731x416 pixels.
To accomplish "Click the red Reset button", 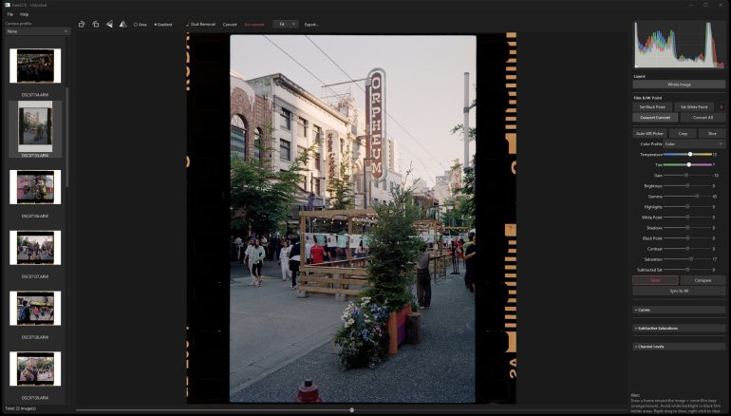I will point(655,280).
